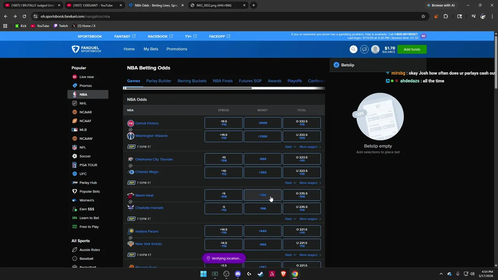Show hidden system tray icons chevron
The width and height of the screenshot is (498, 280).
[x=441, y=274]
